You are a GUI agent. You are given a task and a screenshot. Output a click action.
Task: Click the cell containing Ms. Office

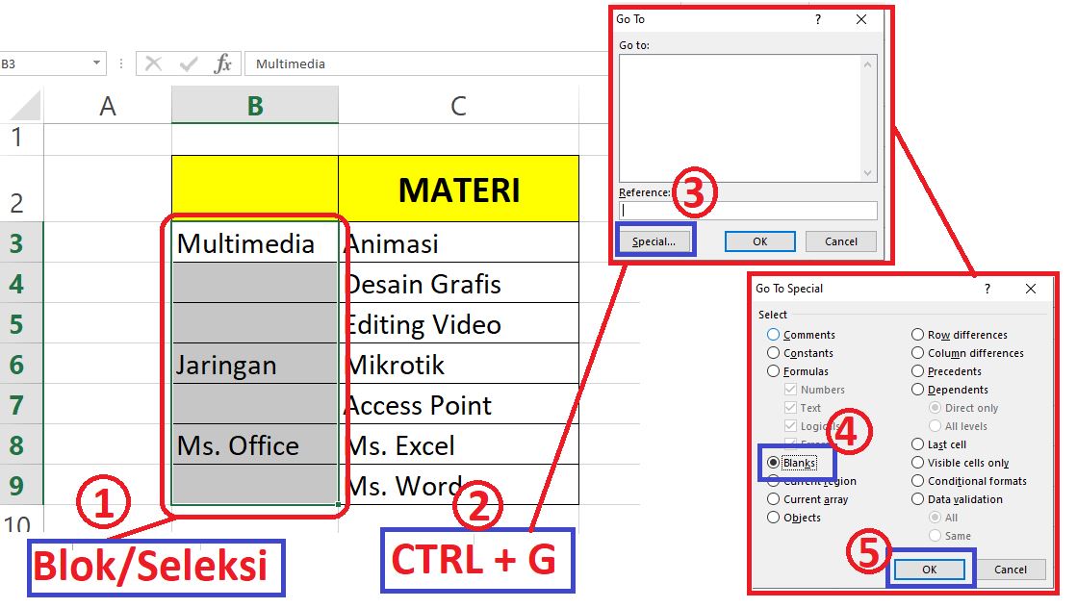(255, 445)
